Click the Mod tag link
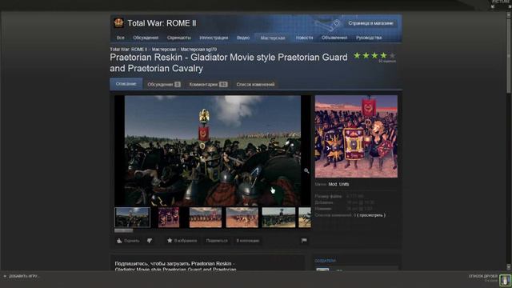The height and width of the screenshot is (288, 512). (x=333, y=184)
